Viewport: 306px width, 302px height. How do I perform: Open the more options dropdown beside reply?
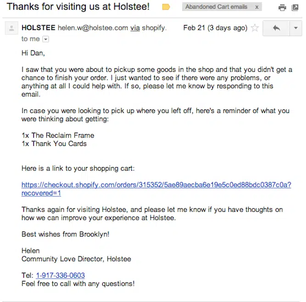tap(295, 28)
